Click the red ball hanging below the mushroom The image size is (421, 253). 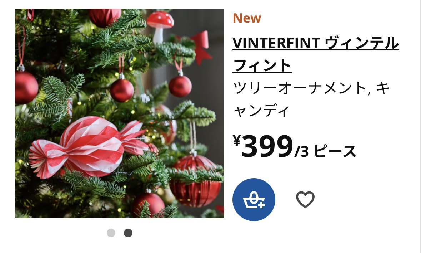(x=180, y=86)
